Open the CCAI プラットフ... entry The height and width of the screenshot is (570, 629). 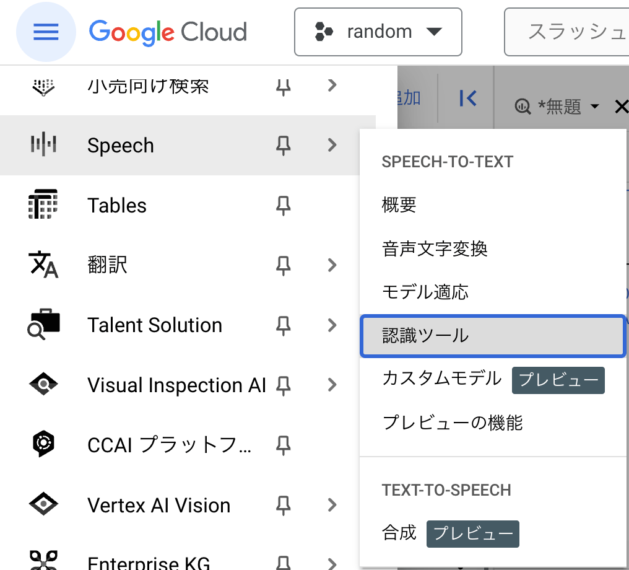pos(169,445)
